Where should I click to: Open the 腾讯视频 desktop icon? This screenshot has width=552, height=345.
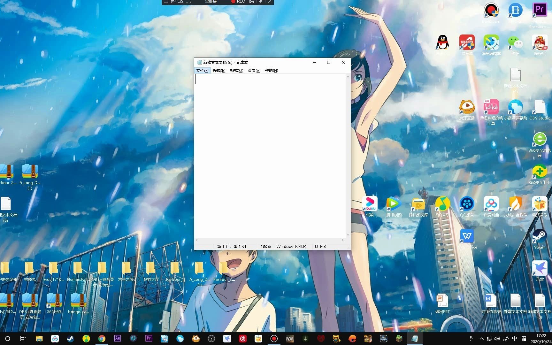coord(394,206)
